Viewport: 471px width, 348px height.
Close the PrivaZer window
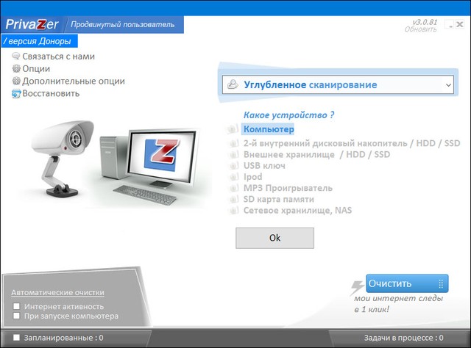459,24
